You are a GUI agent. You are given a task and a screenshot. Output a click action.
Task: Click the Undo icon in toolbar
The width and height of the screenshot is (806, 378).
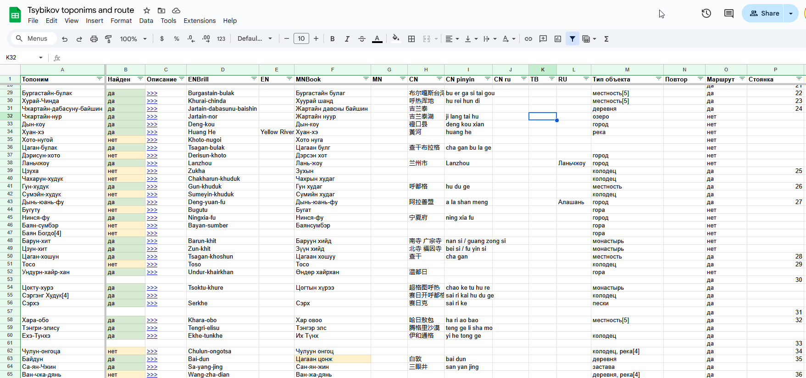[65, 39]
